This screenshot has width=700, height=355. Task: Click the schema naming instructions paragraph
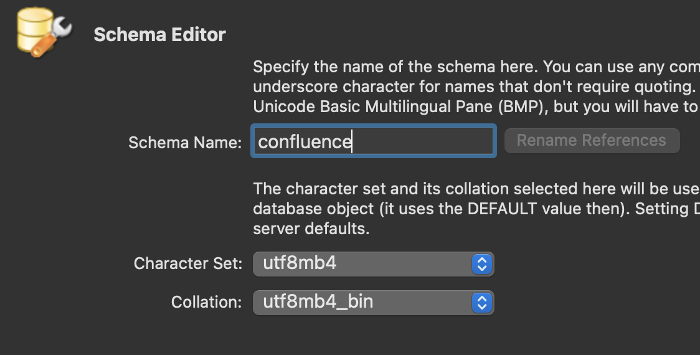(476, 87)
